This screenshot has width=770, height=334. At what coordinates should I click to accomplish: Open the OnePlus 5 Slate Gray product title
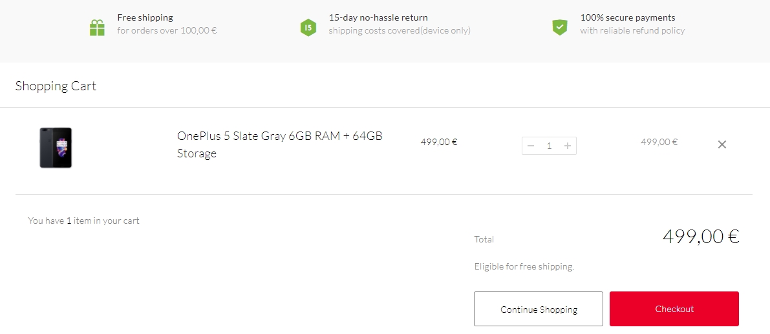point(279,144)
